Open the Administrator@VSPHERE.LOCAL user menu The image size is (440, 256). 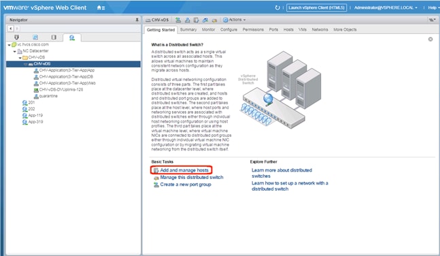click(x=386, y=7)
